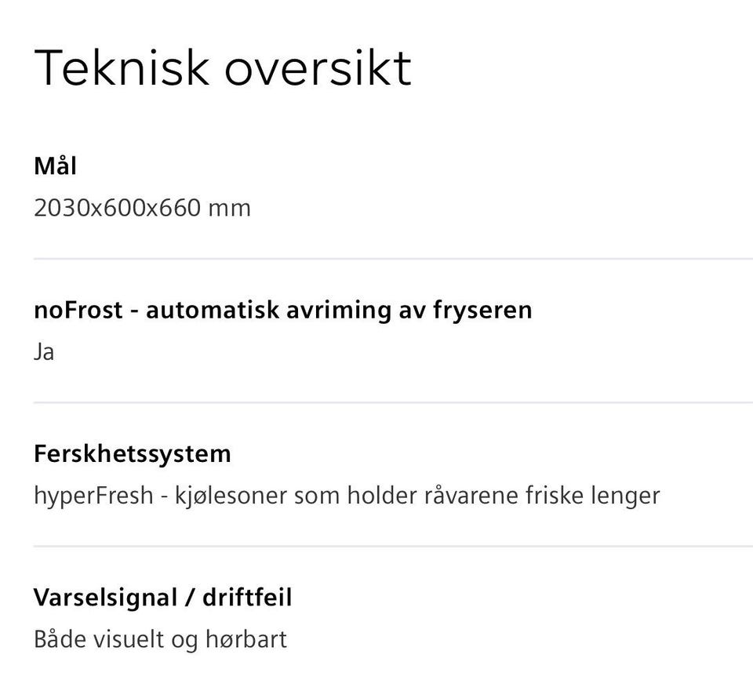Select the Ja value under noFrost
The image size is (753, 687).
click(x=44, y=352)
